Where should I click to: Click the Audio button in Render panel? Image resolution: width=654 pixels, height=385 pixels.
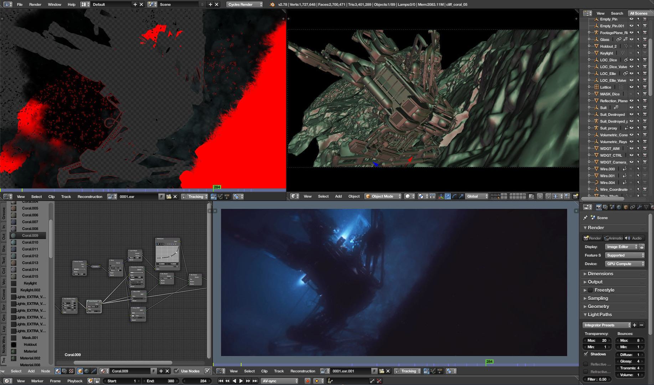click(633, 238)
